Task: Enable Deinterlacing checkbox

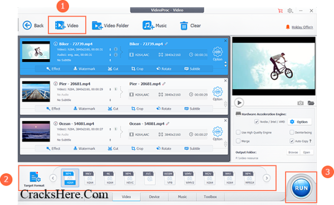Action: (x=292, y=133)
